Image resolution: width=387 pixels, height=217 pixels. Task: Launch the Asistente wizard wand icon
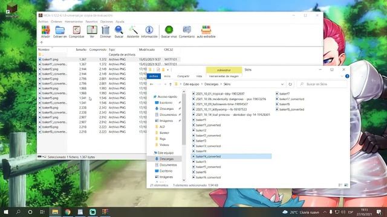pos(133,32)
